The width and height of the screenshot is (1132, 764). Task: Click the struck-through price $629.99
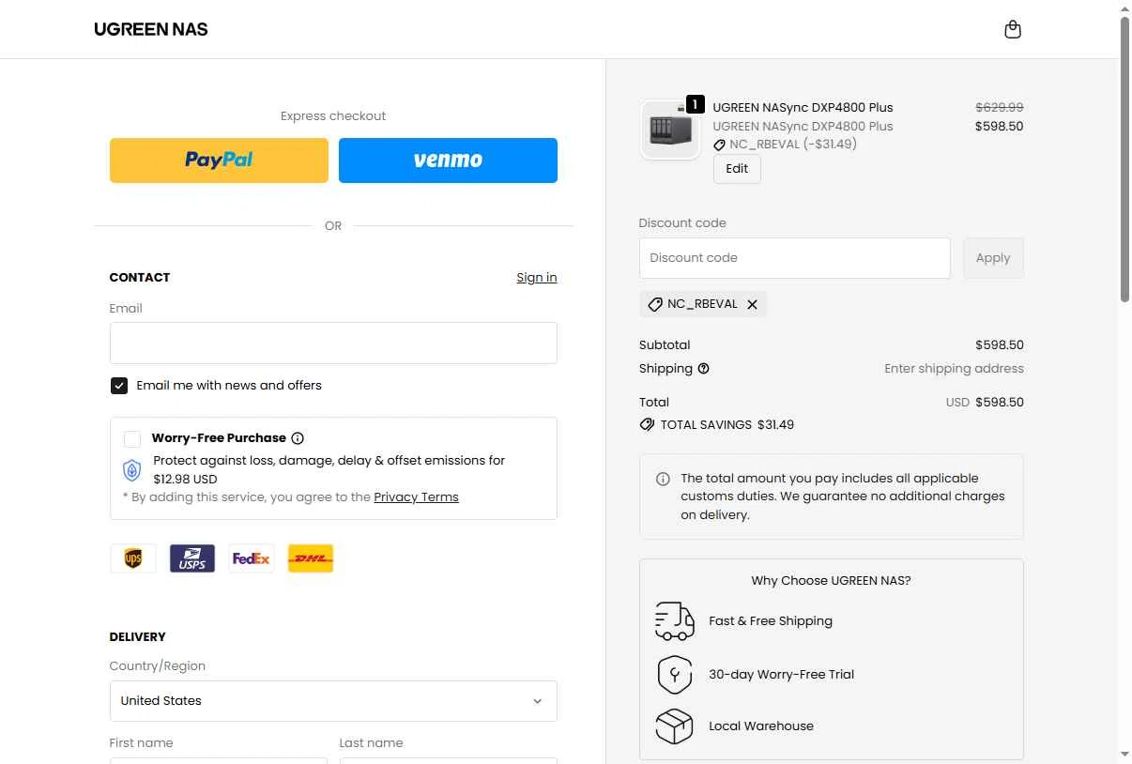click(x=1000, y=107)
